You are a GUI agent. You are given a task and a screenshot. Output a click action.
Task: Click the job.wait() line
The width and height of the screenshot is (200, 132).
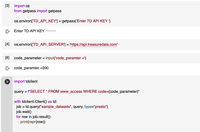[x=24, y=112]
